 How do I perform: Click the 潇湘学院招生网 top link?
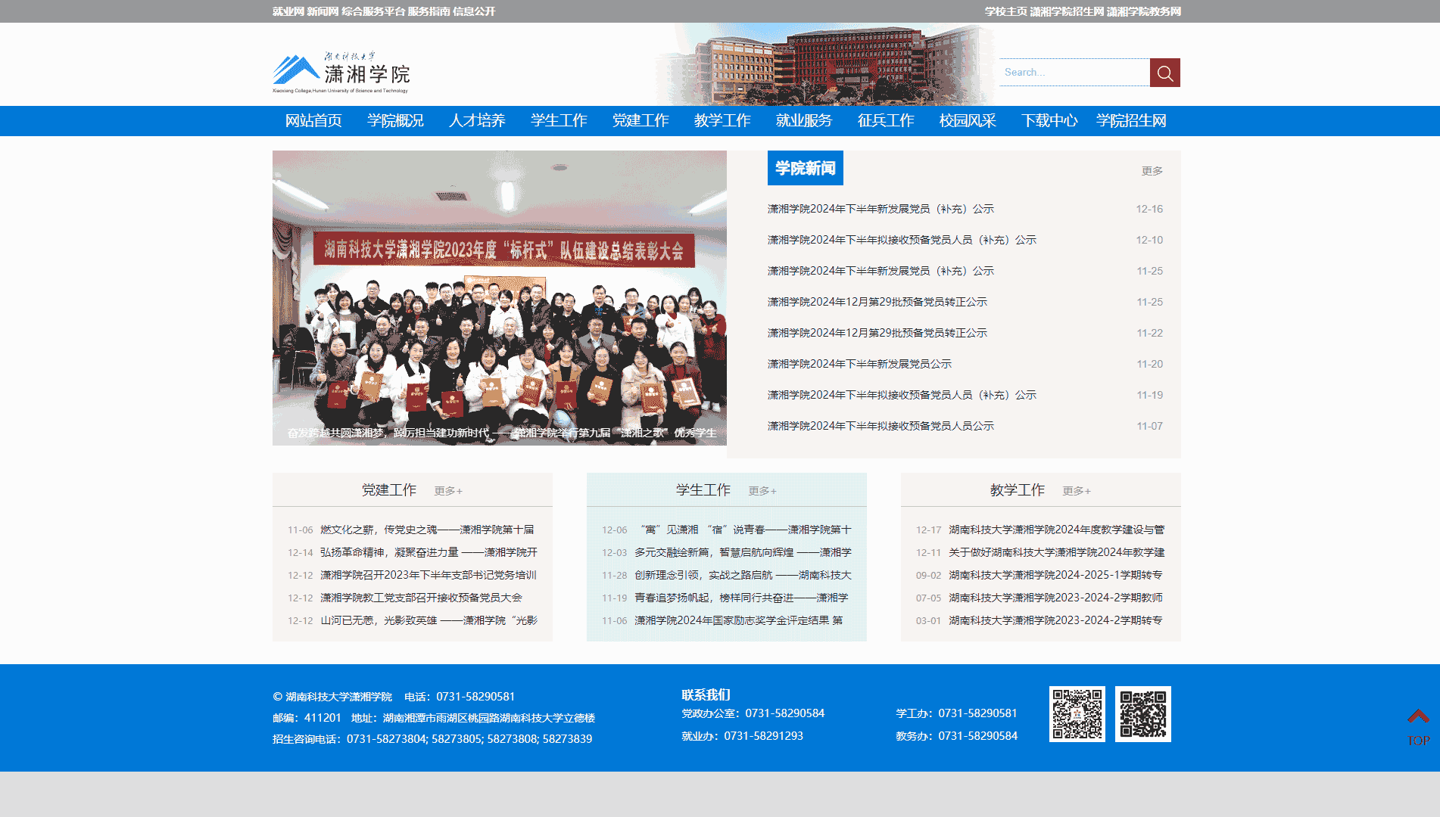[x=1067, y=11]
